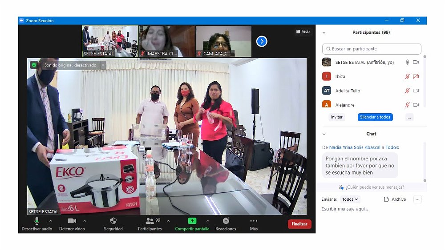Click the Seguridad shield icon
Image resolution: width=445 pixels, height=250 pixels.
pos(113,221)
